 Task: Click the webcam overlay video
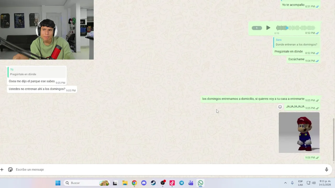[x=47, y=30]
